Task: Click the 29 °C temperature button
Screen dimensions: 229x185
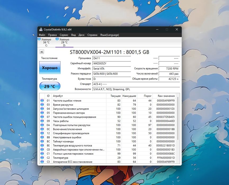Action: pos(50,86)
